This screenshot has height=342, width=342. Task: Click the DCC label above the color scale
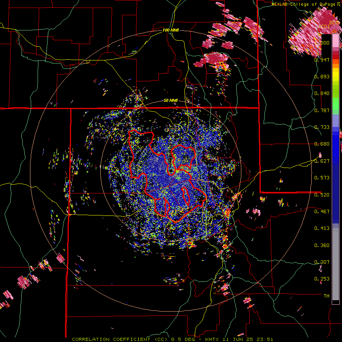click(334, 23)
